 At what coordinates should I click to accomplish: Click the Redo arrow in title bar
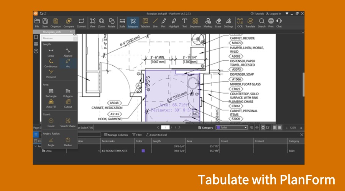pyautogui.click(x=45, y=14)
